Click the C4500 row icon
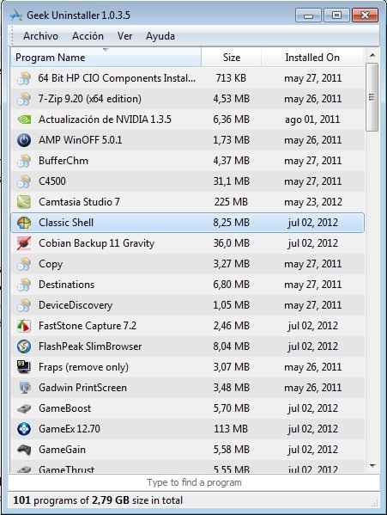The height and width of the screenshot is (515, 387). (x=24, y=181)
